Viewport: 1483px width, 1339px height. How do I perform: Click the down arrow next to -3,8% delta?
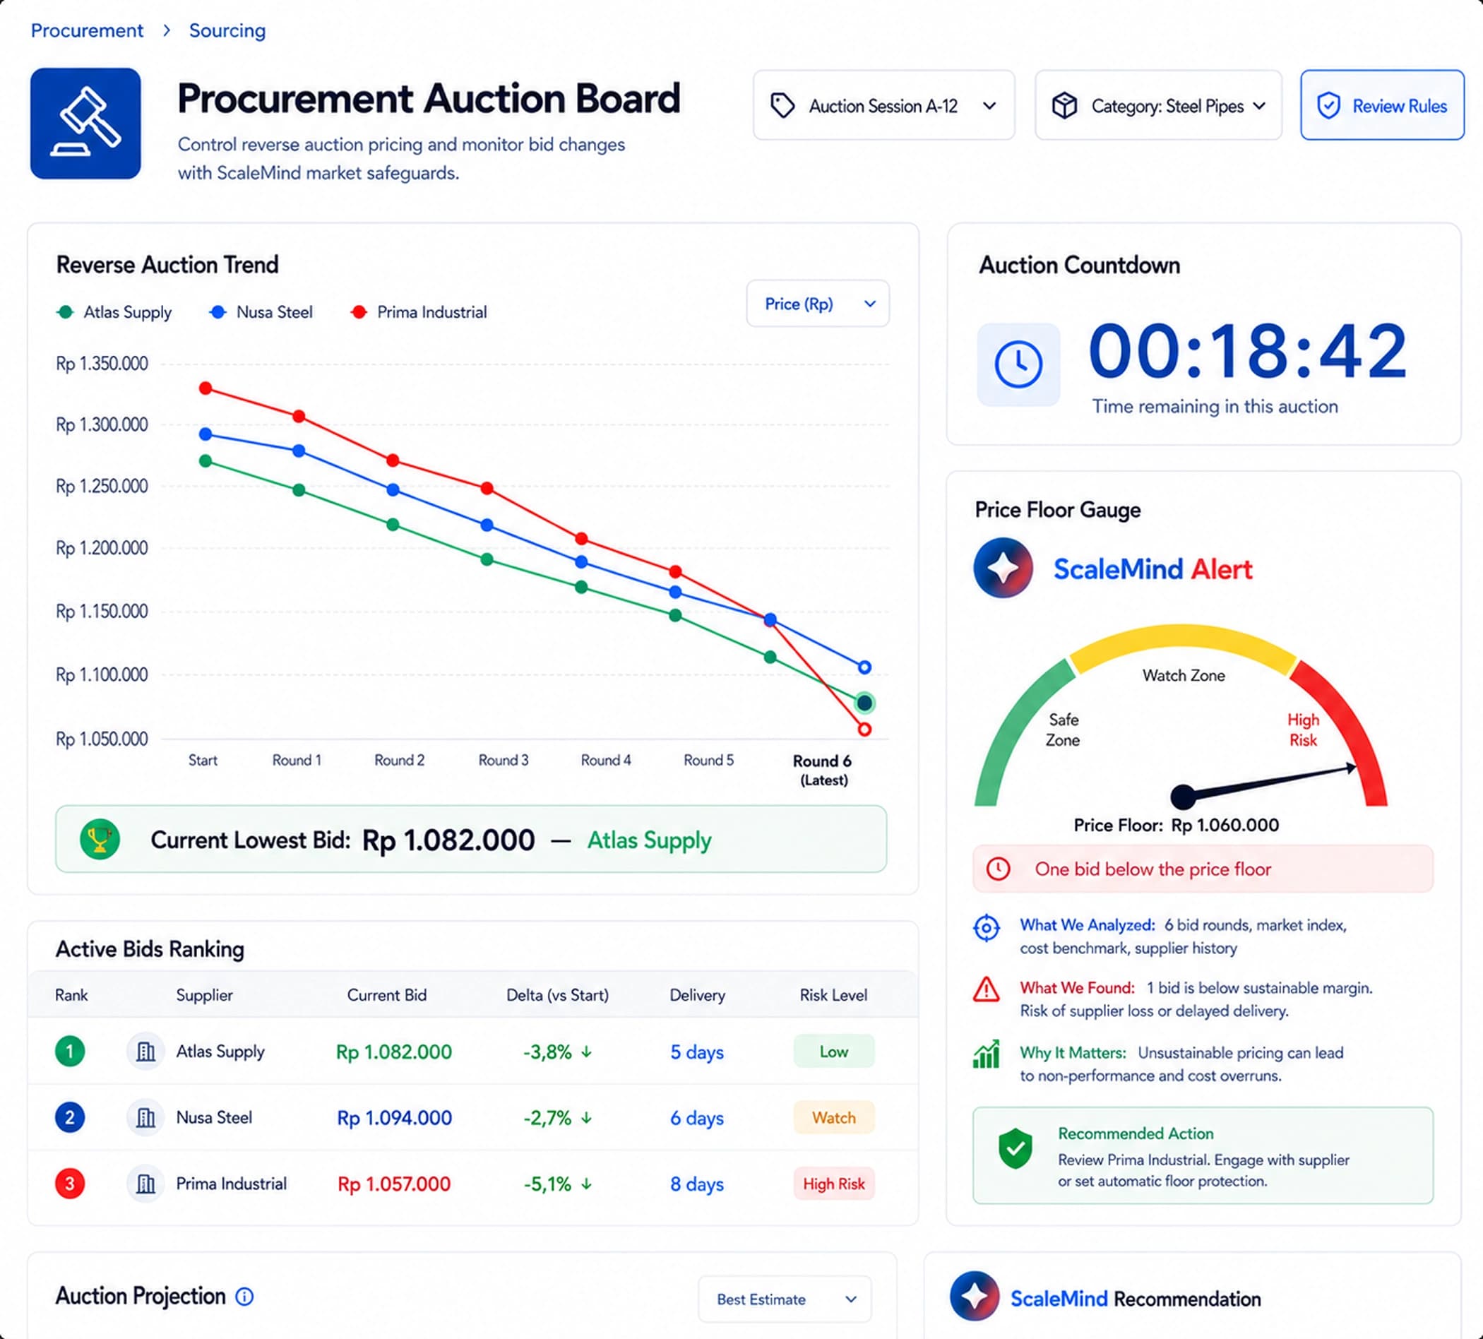(586, 1052)
